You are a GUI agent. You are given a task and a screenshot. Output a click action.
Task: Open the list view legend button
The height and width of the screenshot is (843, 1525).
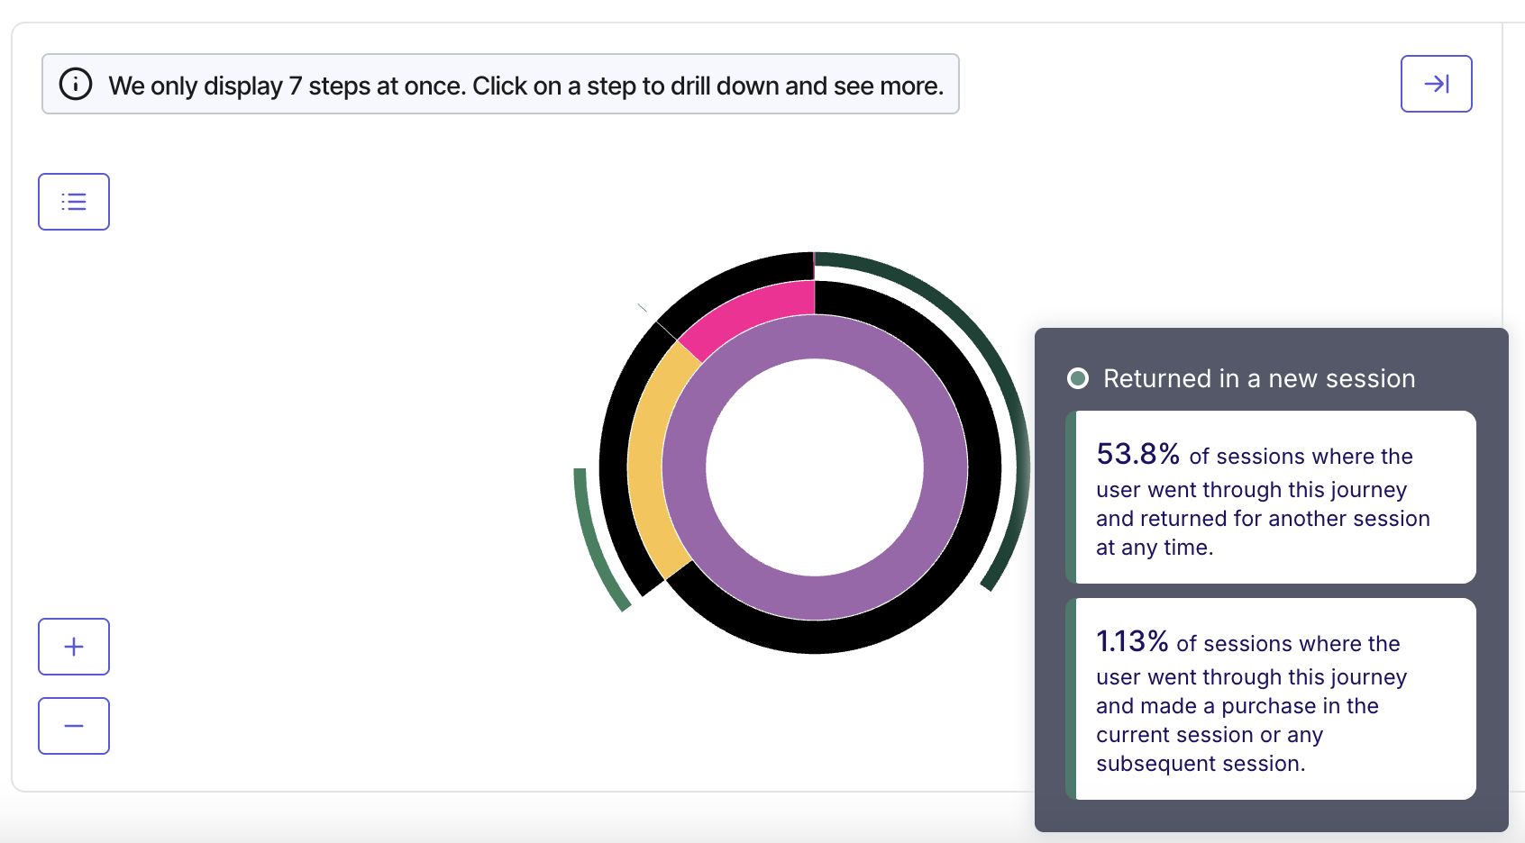pos(74,202)
